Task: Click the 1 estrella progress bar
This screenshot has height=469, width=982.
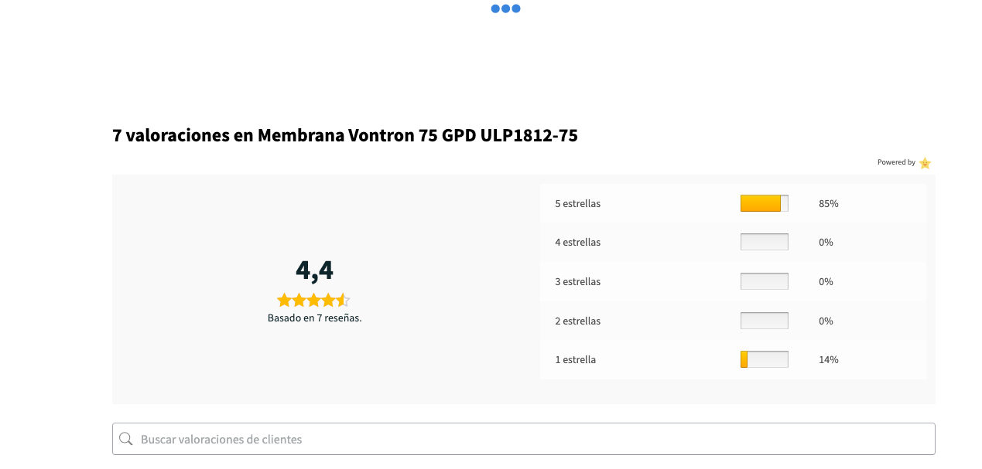Action: [x=765, y=359]
